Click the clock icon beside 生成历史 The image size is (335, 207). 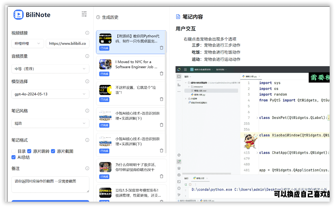98,17
